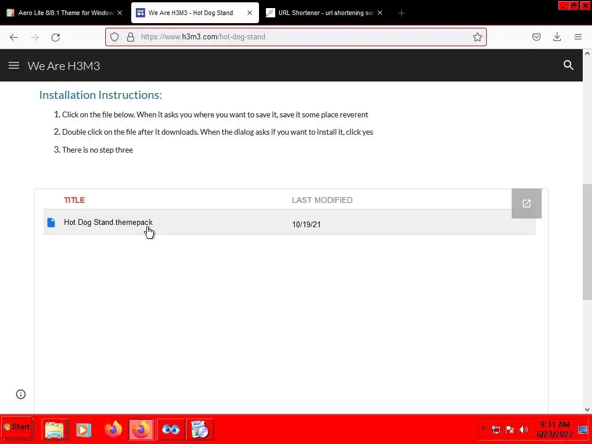Screen dimensions: 592x444
Task: Switch to URL Shortener tab
Action: [325, 13]
